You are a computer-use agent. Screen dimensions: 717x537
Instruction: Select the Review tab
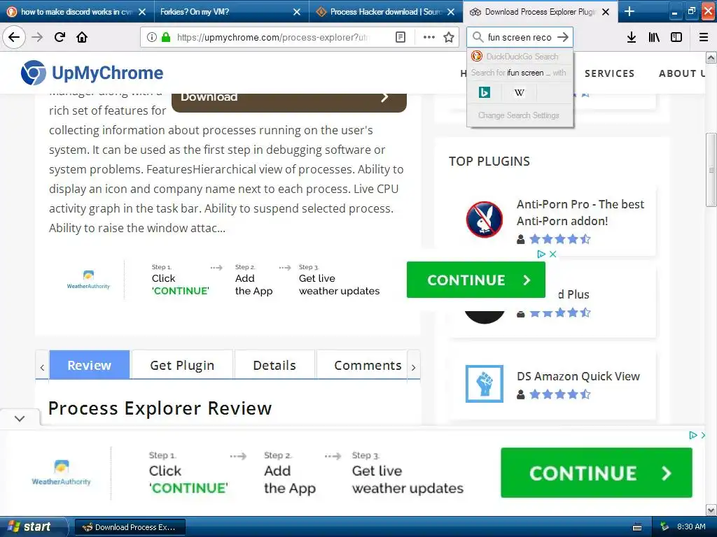pyautogui.click(x=90, y=365)
